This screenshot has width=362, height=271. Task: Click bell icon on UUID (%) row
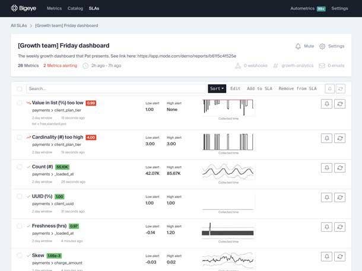326,197
